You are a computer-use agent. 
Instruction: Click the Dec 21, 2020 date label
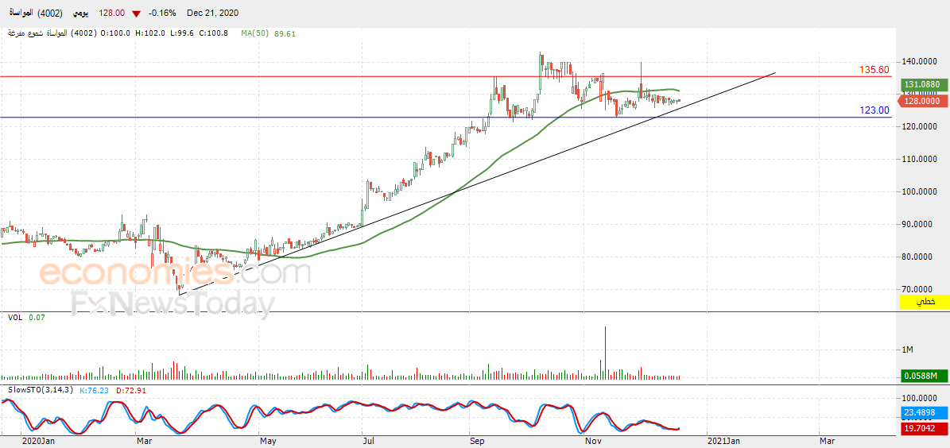click(213, 13)
